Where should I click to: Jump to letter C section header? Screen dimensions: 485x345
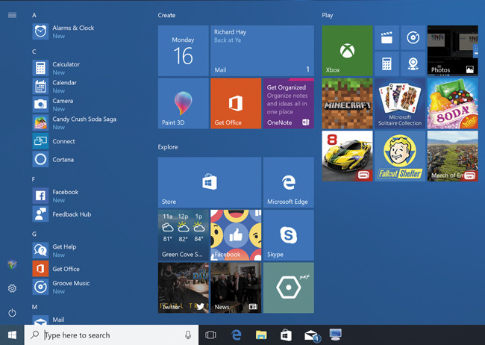pos(34,52)
